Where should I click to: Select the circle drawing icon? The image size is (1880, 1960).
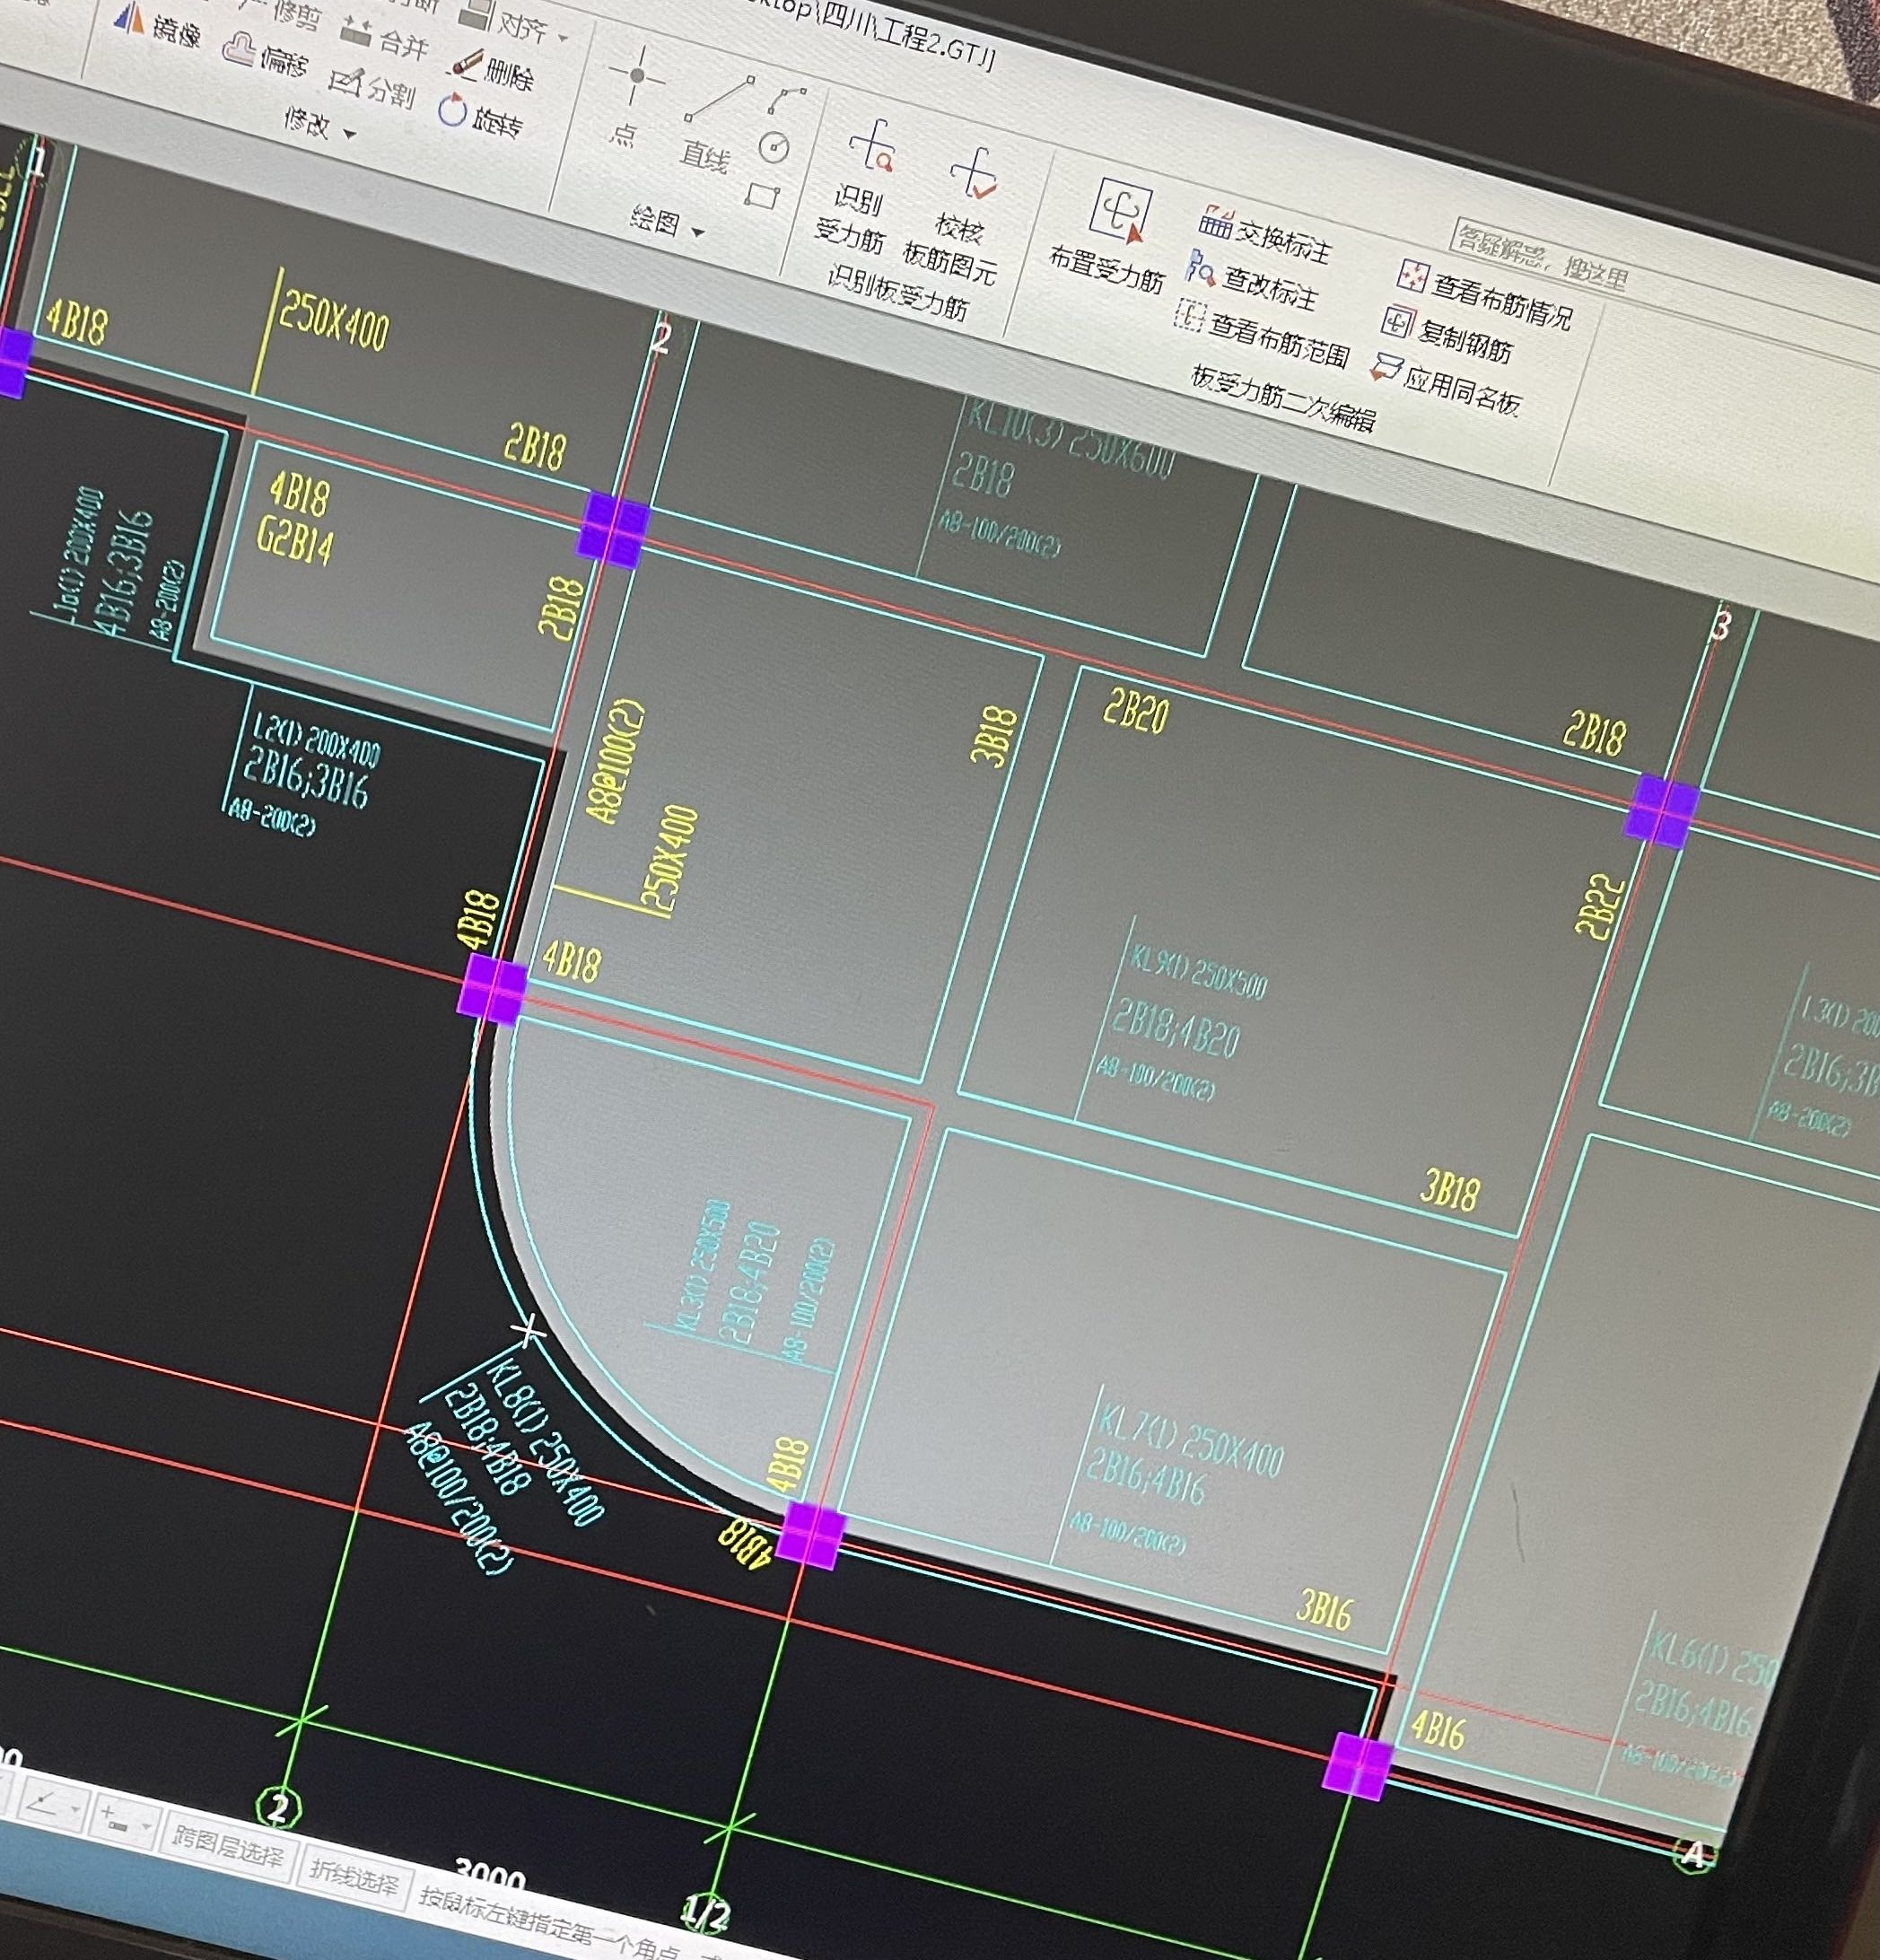click(x=774, y=149)
